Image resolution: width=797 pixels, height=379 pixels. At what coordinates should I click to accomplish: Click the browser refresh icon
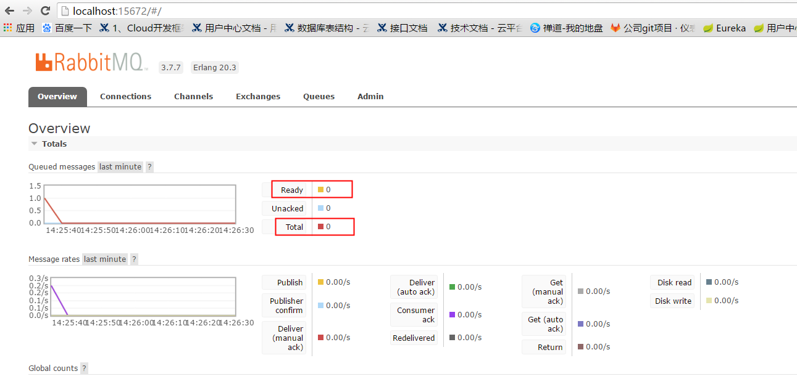[44, 10]
